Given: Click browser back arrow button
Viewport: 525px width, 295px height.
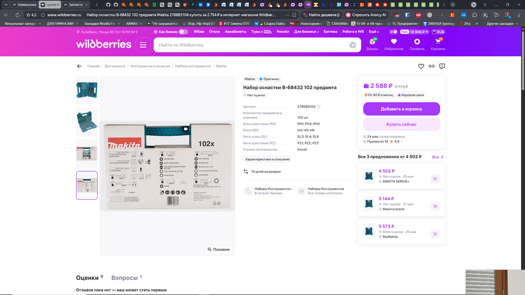Looking at the screenshot, I should point(6,15).
